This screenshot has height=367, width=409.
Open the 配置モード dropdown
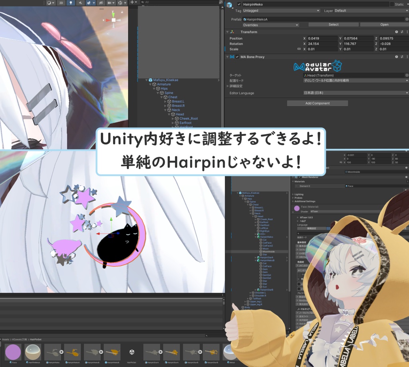[x=356, y=81]
